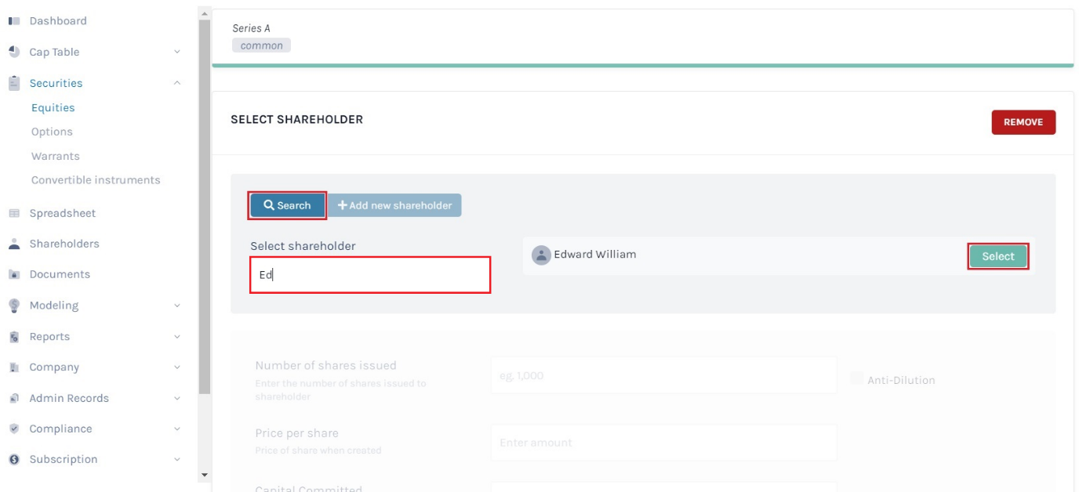Screen dimensions: 1079x492
Task: Click the Modeling lightbulb icon
Action: (13, 305)
